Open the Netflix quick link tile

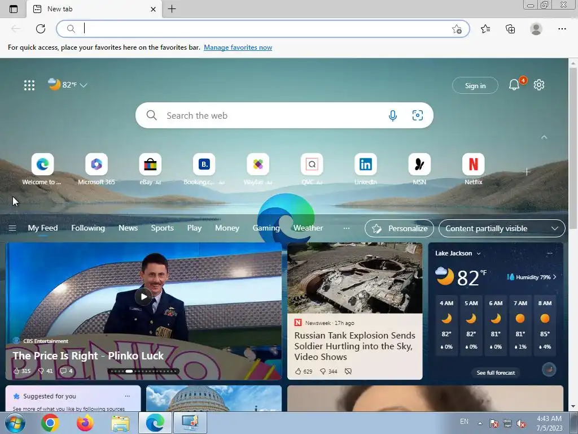point(474,170)
